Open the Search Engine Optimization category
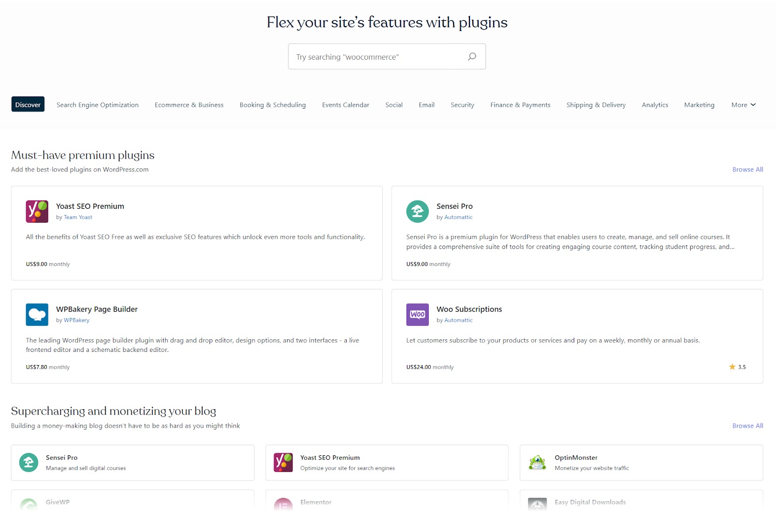 97,105
